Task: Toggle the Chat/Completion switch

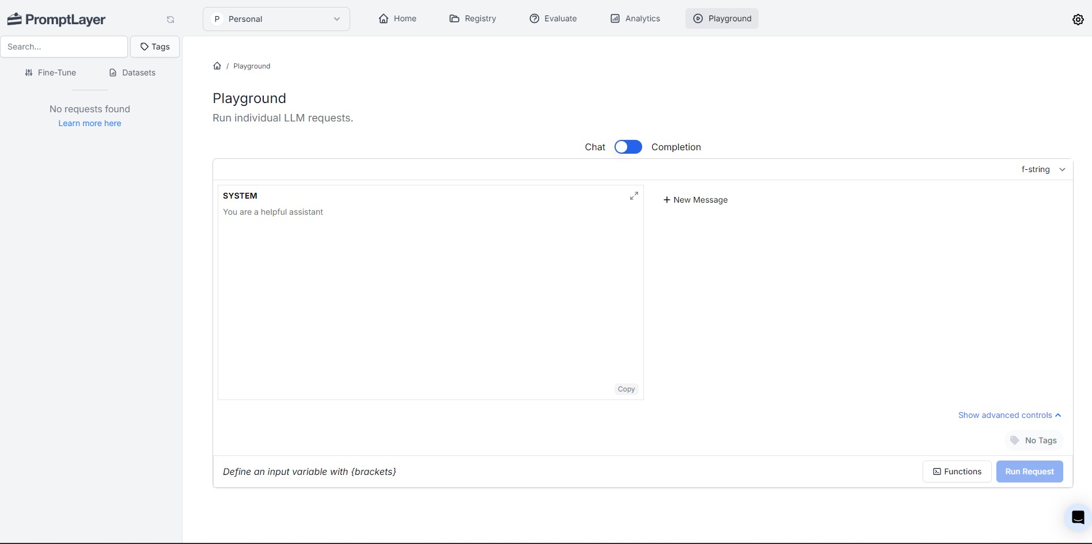Action: 628,147
